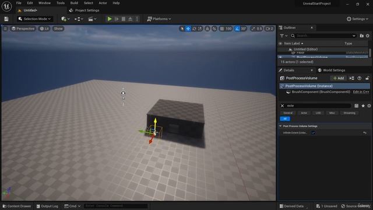The width and height of the screenshot is (373, 210).
Task: Switch to the Untitled level tab
Action: point(30,10)
